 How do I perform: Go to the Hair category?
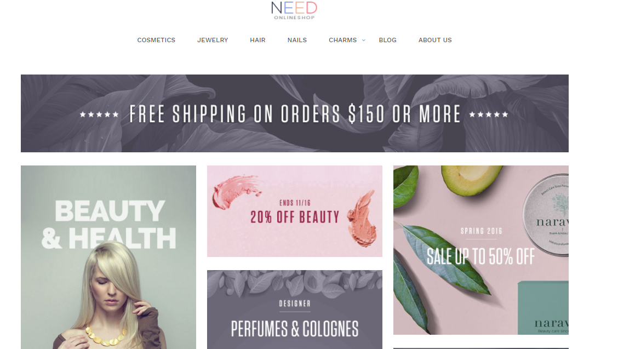tap(257, 40)
